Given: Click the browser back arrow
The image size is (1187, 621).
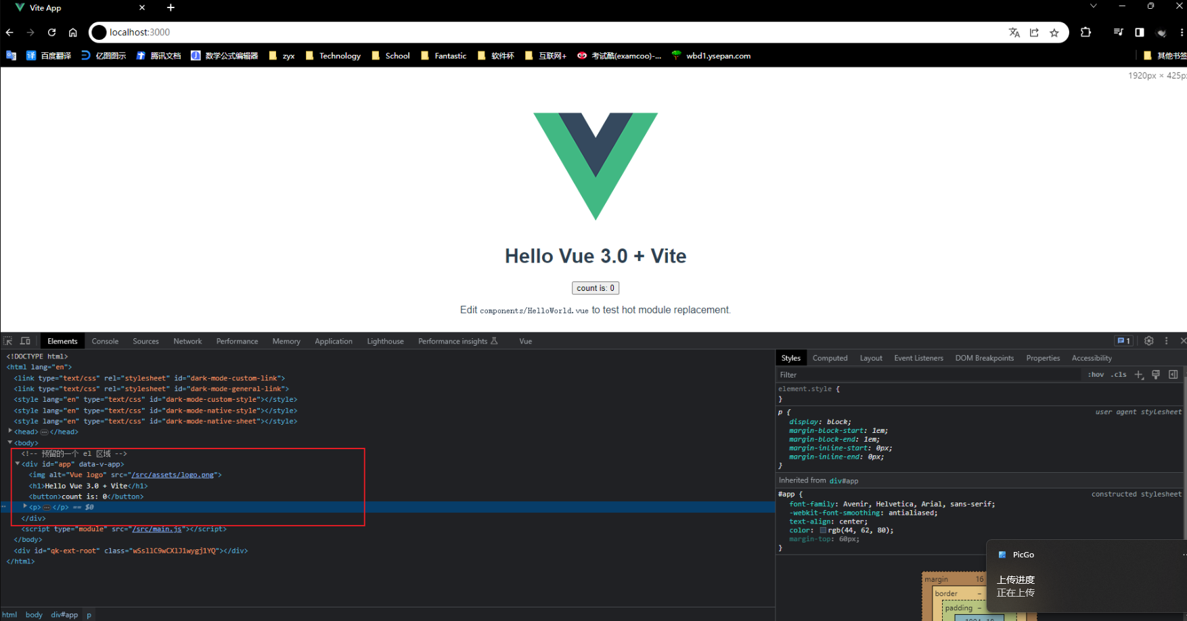Looking at the screenshot, I should coord(9,32).
